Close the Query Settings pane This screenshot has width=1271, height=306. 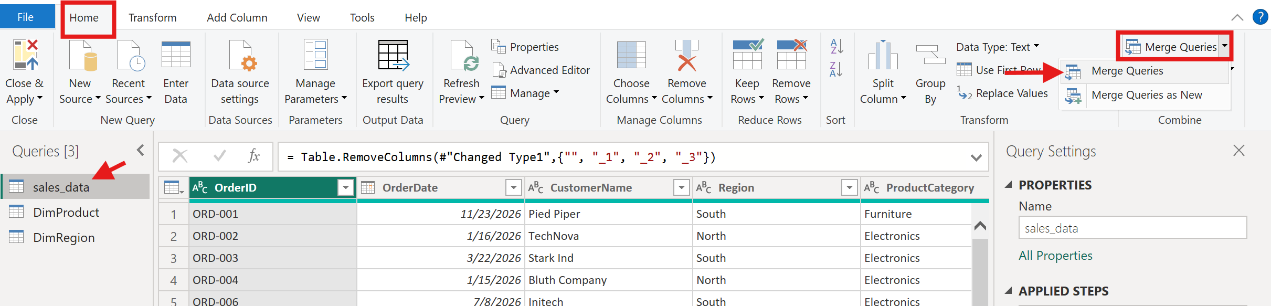[x=1239, y=151]
